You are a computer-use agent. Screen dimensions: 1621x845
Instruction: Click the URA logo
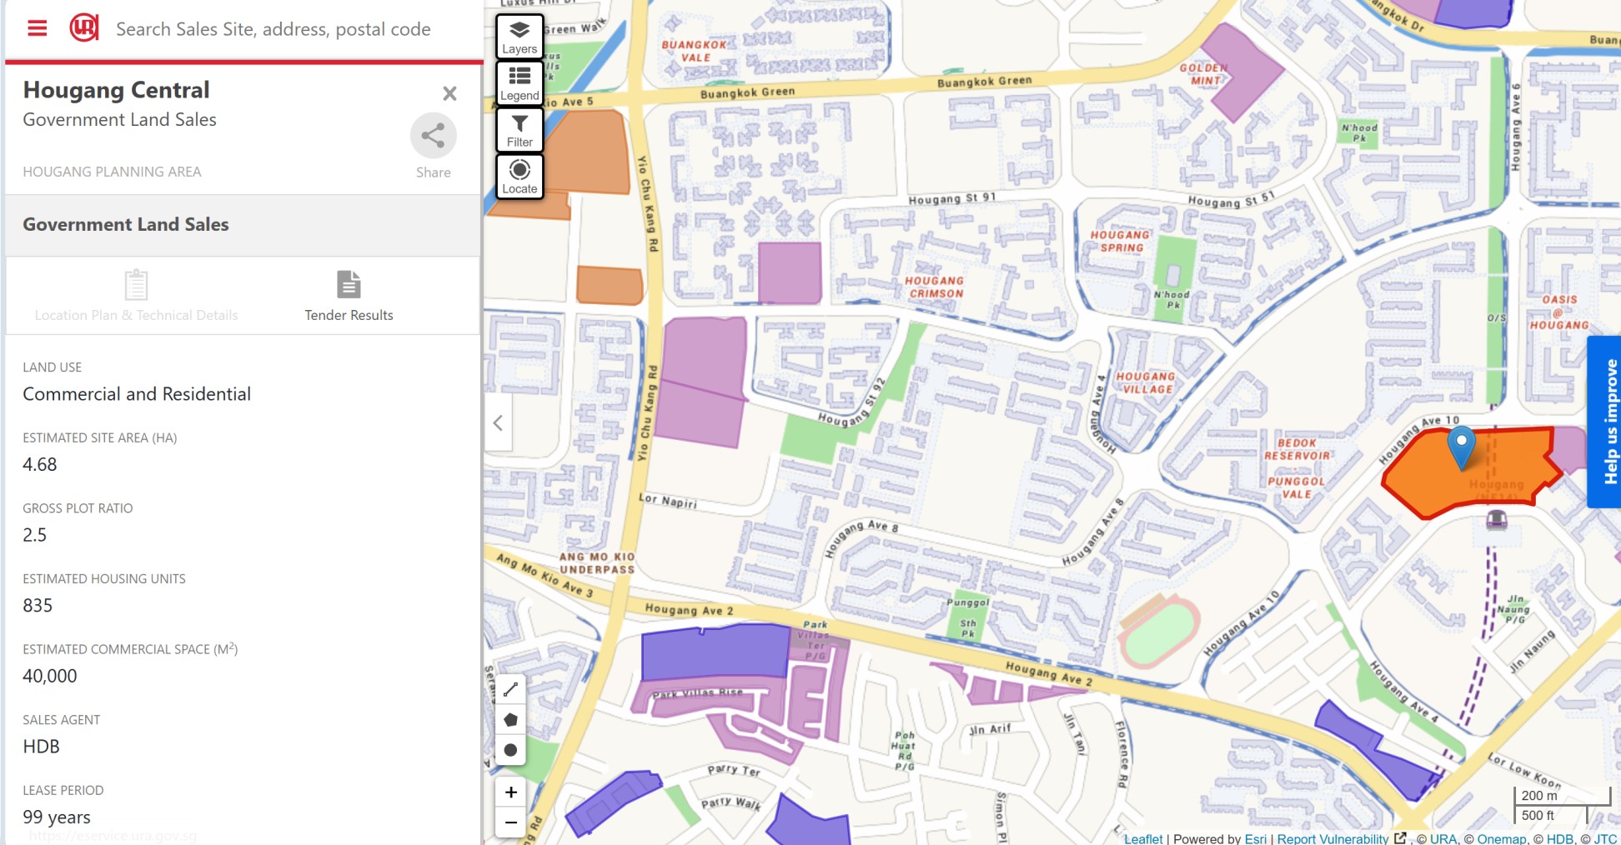[x=84, y=28]
